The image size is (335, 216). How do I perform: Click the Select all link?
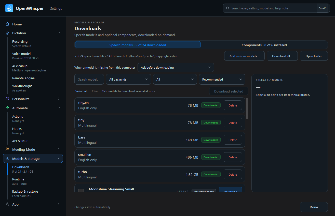[x=81, y=91]
